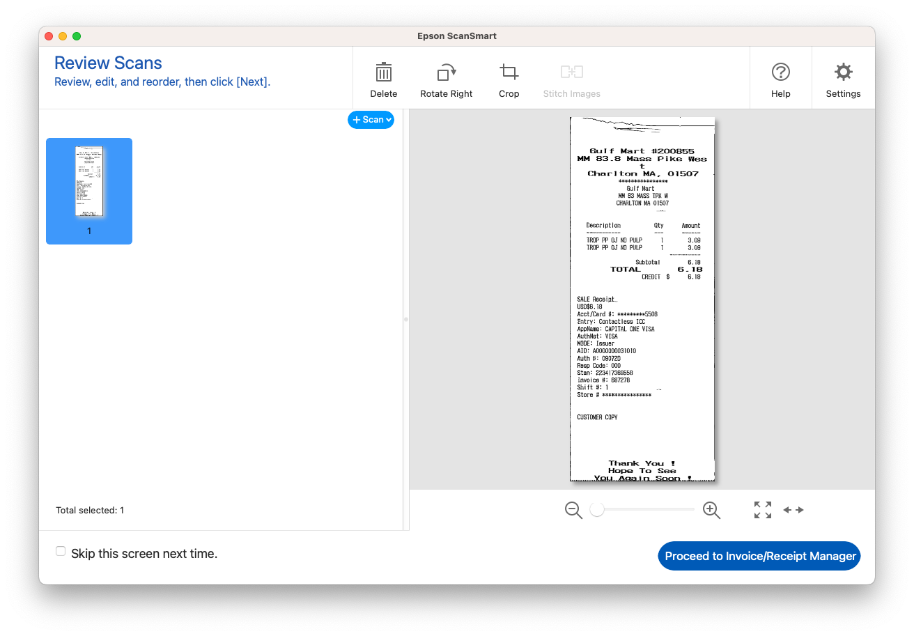Select scan thumbnail number 1
The width and height of the screenshot is (914, 636).
coord(89,191)
